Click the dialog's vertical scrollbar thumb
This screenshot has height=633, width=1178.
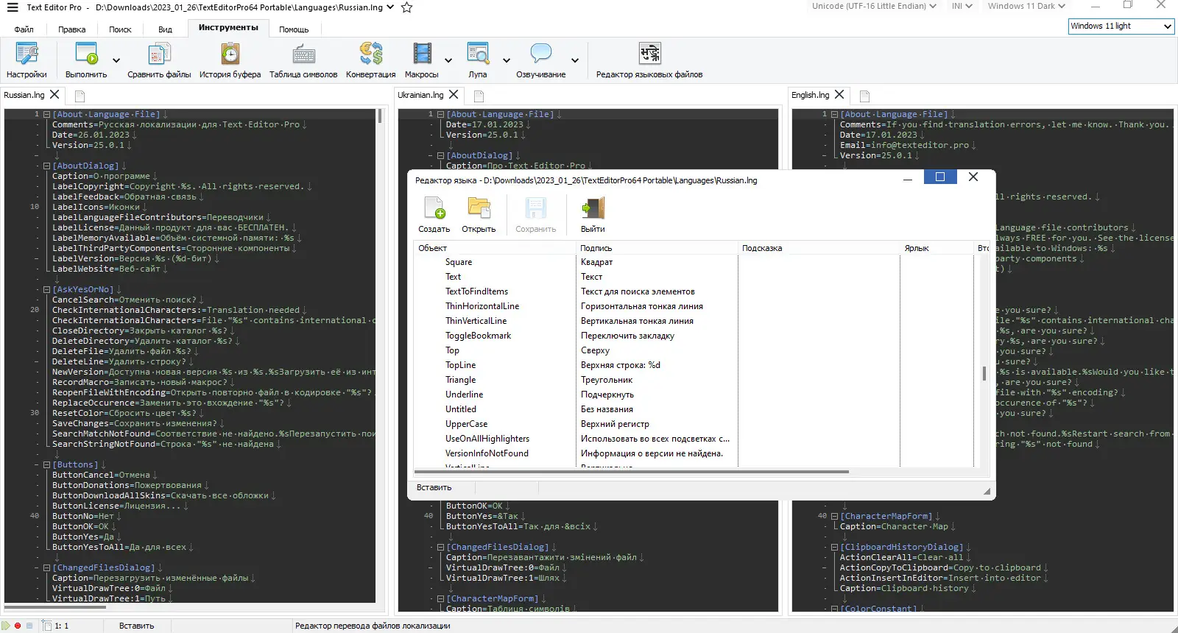984,373
